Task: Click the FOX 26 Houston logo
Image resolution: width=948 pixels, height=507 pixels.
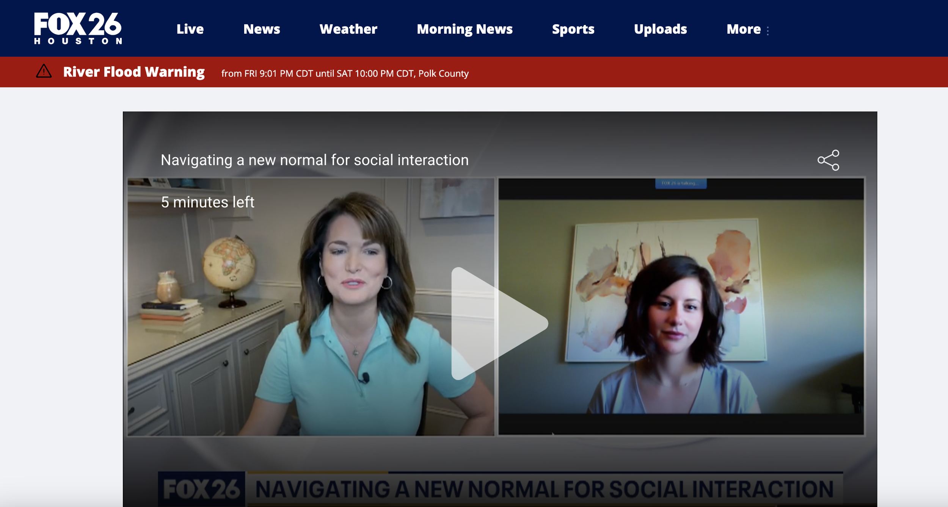Action: click(78, 28)
